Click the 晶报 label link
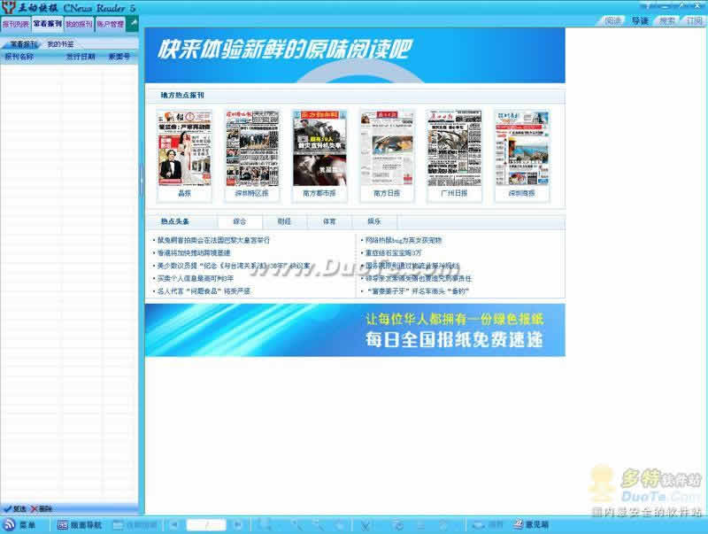The width and height of the screenshot is (708, 534). click(184, 193)
